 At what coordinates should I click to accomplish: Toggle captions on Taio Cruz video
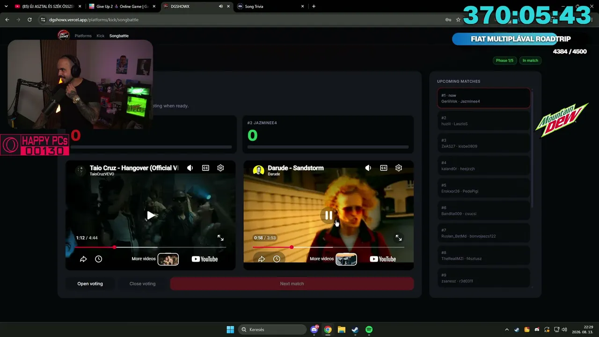click(x=205, y=168)
